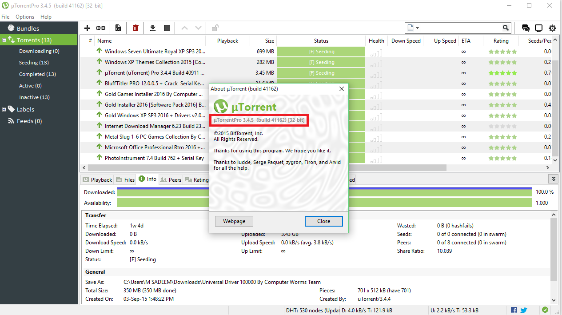The image size is (562, 315).
Task: Click the Start Torrent download arrow icon
Action: 153,28
